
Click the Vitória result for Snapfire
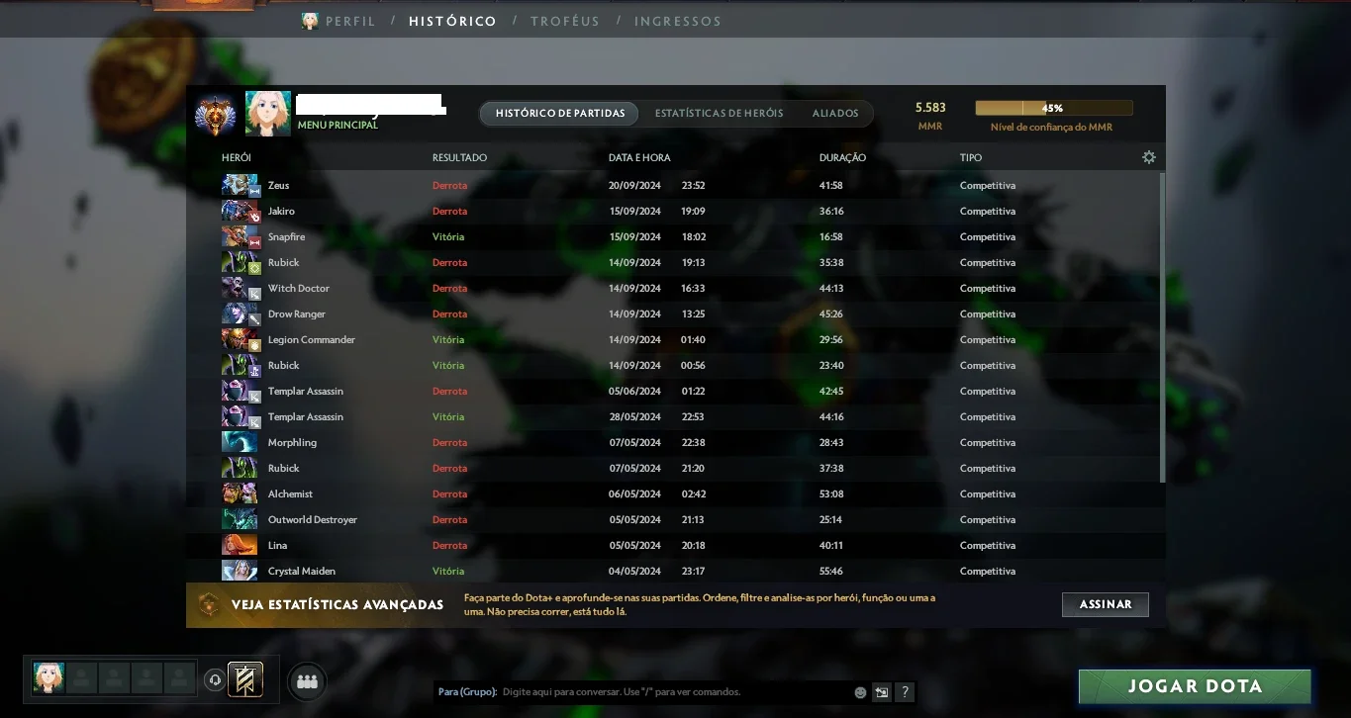(448, 236)
